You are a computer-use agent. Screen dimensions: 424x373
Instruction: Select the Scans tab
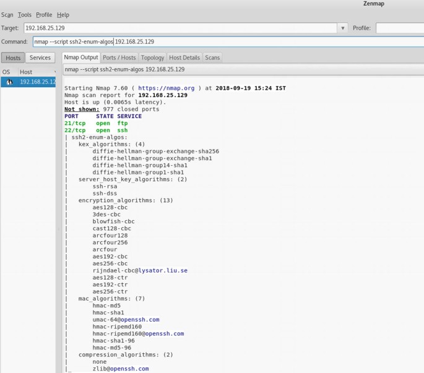(212, 58)
